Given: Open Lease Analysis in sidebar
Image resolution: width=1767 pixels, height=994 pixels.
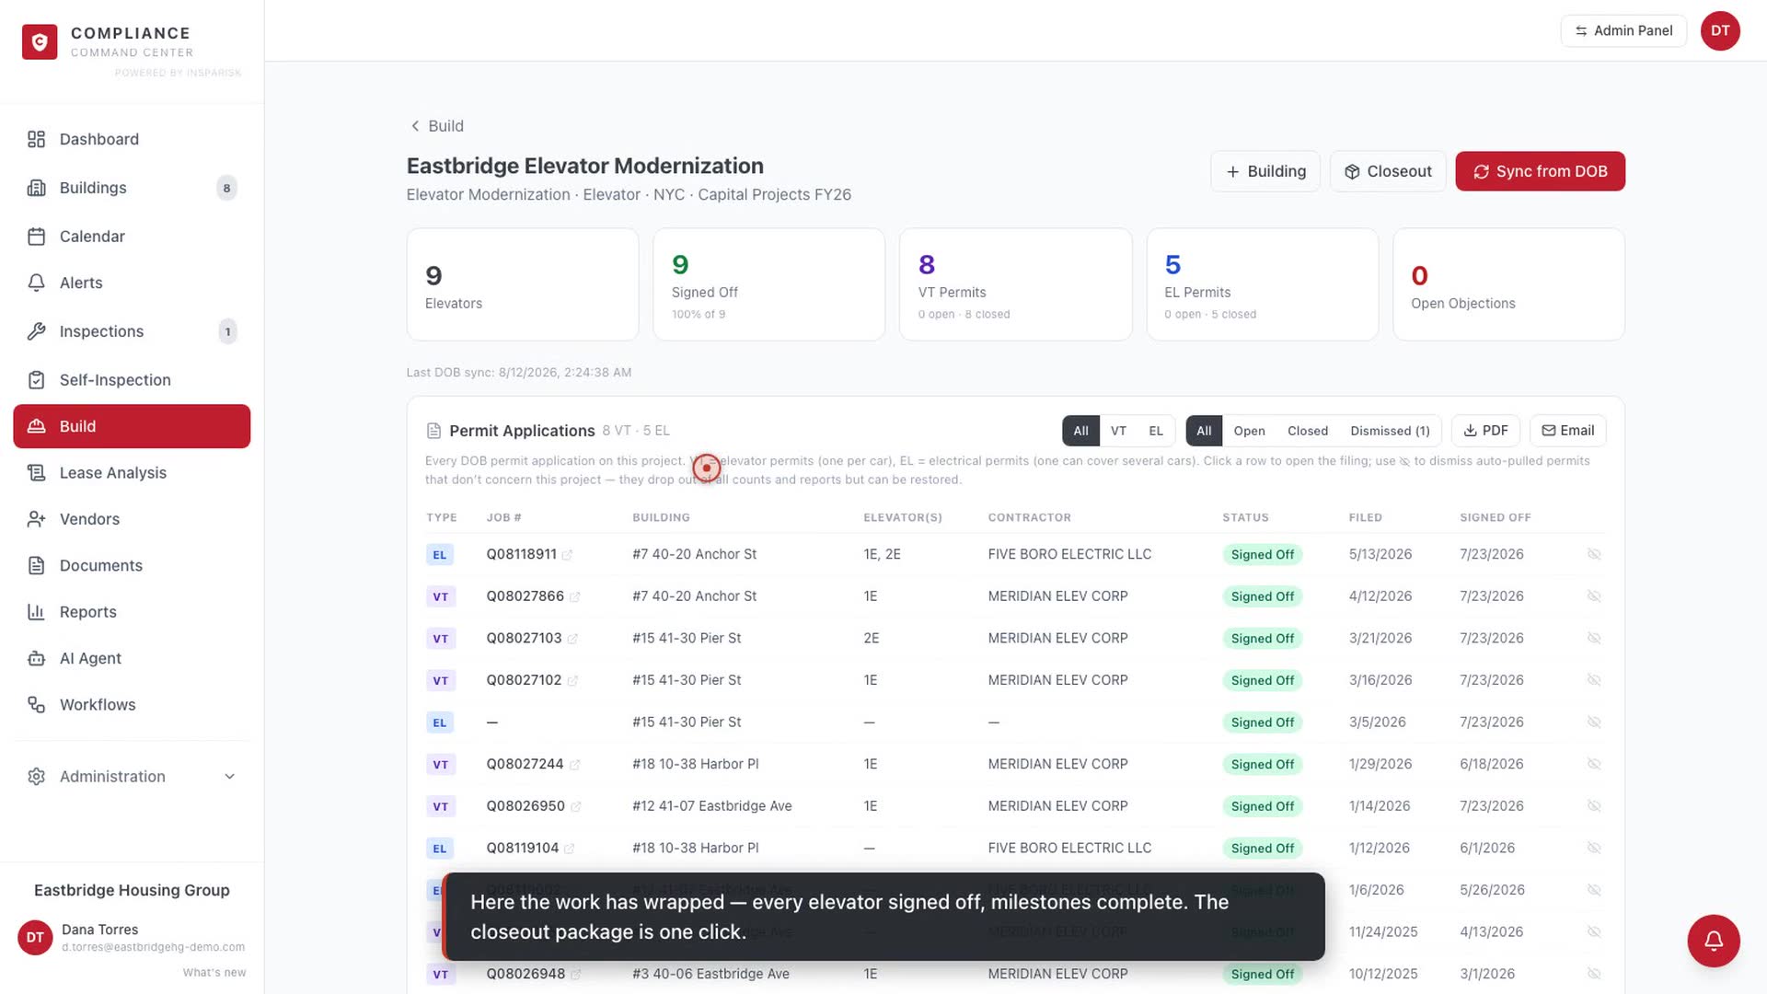Looking at the screenshot, I should coord(132,473).
